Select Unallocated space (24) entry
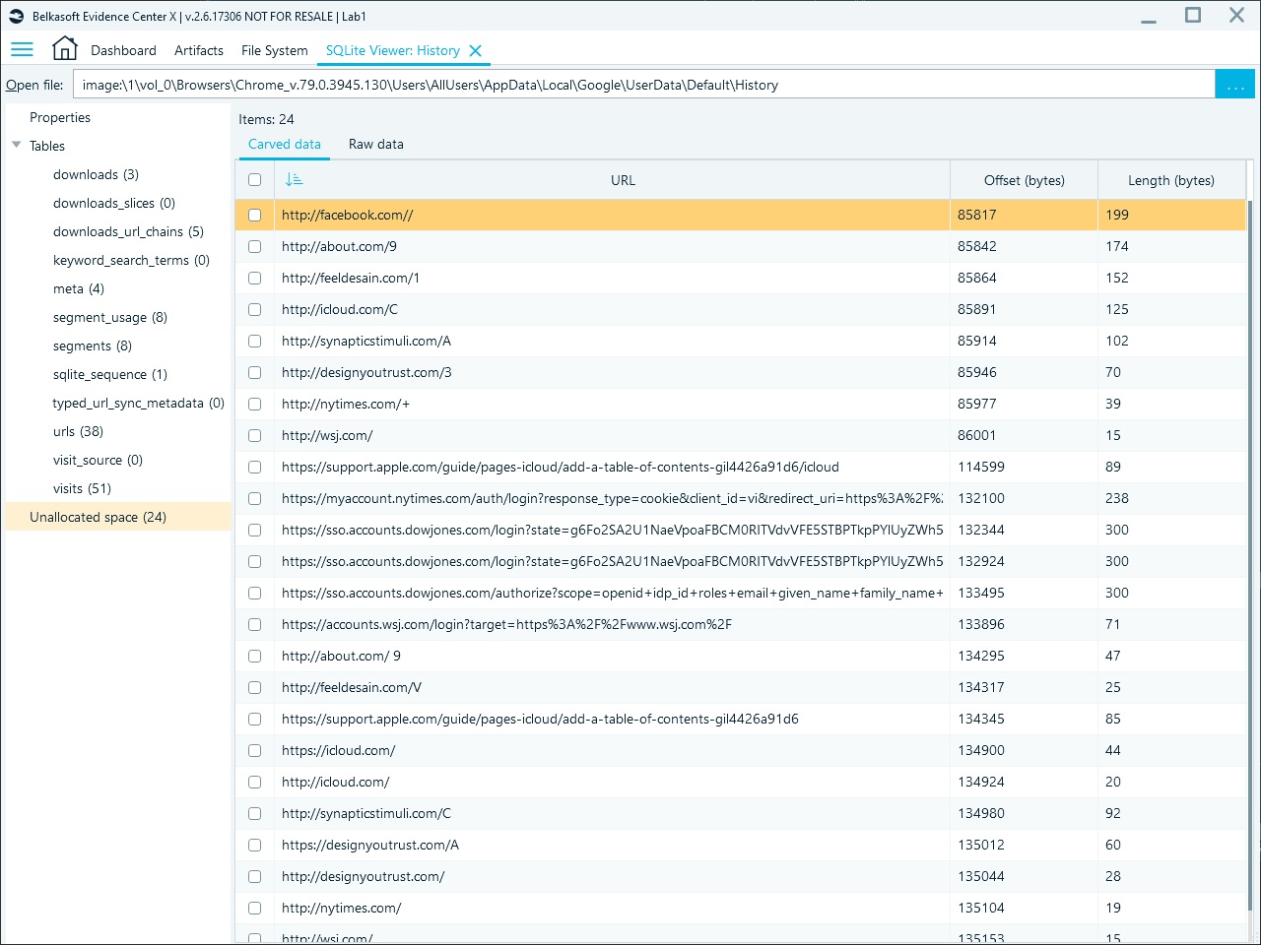1261x945 pixels. [118, 517]
